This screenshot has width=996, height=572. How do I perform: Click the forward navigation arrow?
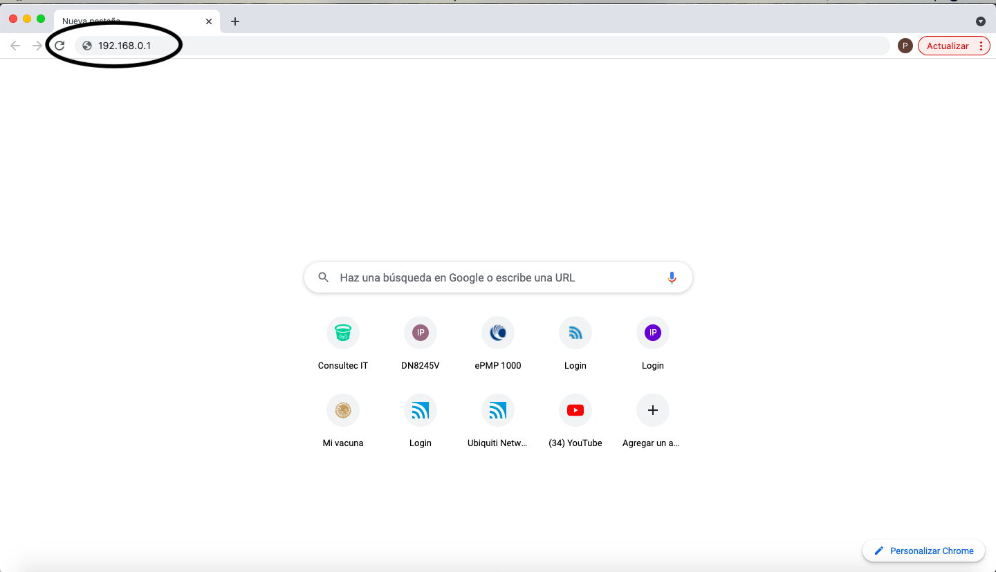tap(37, 46)
